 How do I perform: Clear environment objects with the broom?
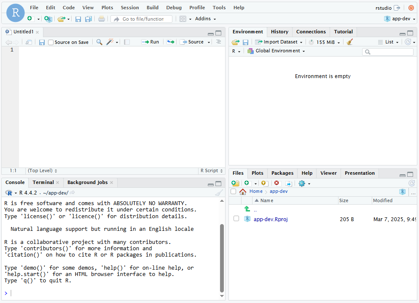[x=349, y=42]
